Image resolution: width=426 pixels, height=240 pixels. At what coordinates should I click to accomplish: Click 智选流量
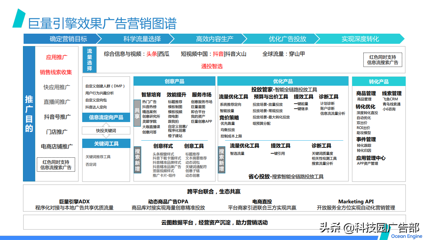(x=237, y=153)
